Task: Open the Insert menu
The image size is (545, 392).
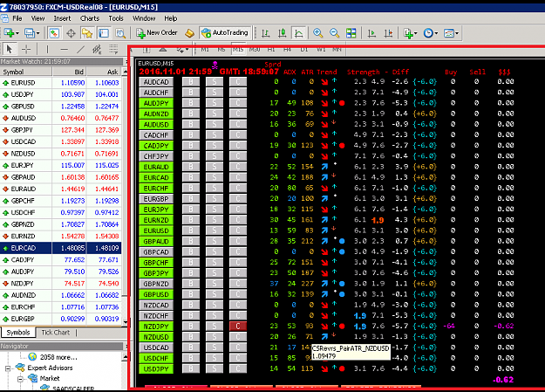Action: (62, 18)
